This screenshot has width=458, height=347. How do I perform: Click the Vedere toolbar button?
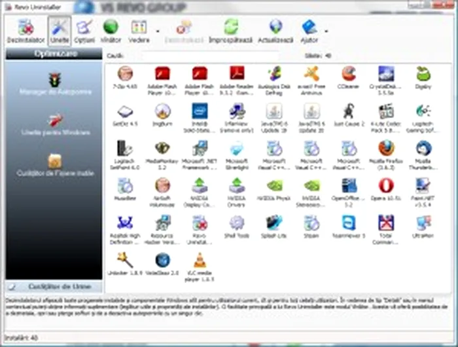click(x=139, y=30)
